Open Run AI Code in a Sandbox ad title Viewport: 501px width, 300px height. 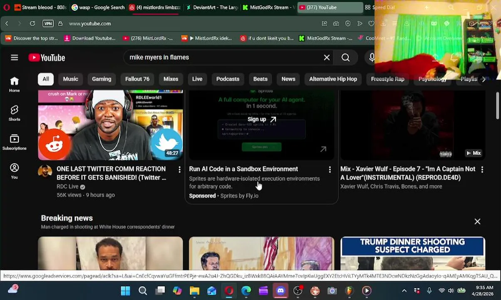243,169
